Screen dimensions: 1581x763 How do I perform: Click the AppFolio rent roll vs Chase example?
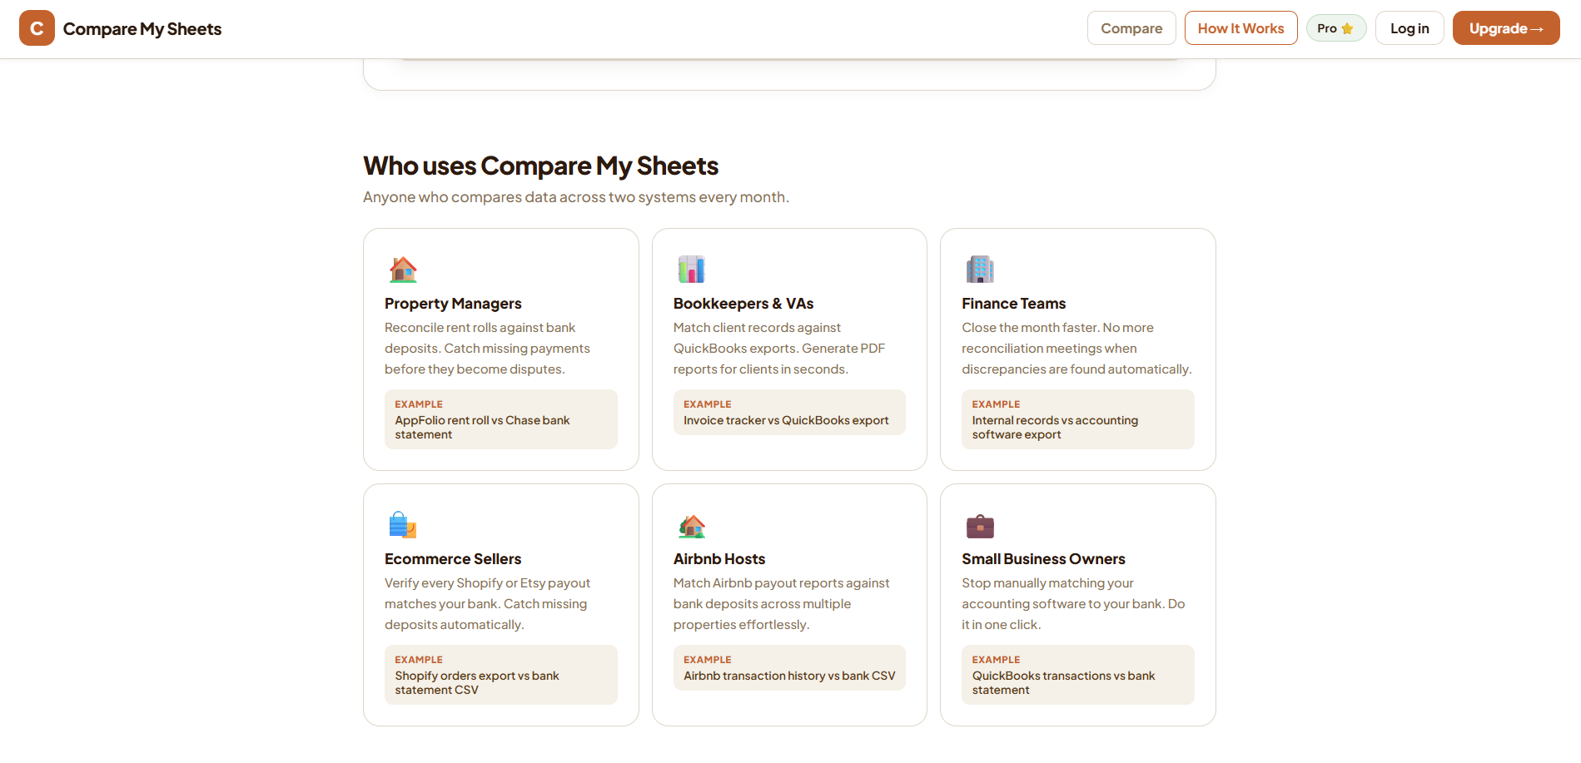pyautogui.click(x=501, y=419)
